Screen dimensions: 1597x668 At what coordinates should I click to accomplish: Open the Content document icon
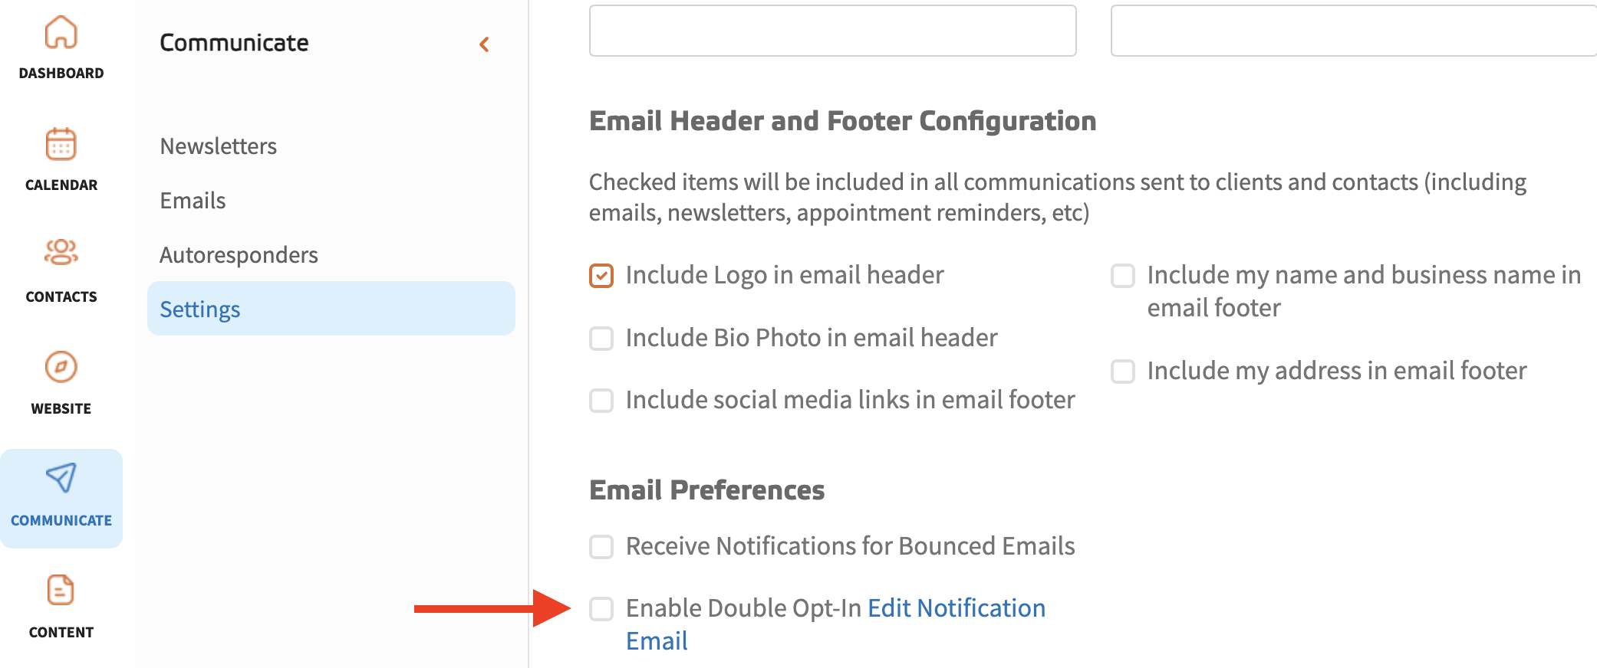[x=61, y=590]
